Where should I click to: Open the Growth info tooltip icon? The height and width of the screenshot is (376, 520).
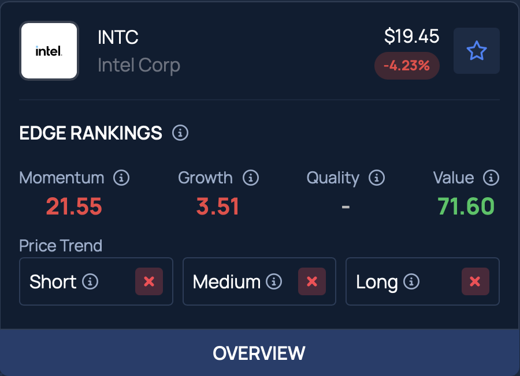251,178
